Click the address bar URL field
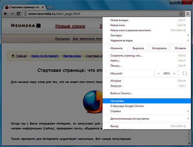The height and width of the screenshot is (147, 193). tap(103, 14)
